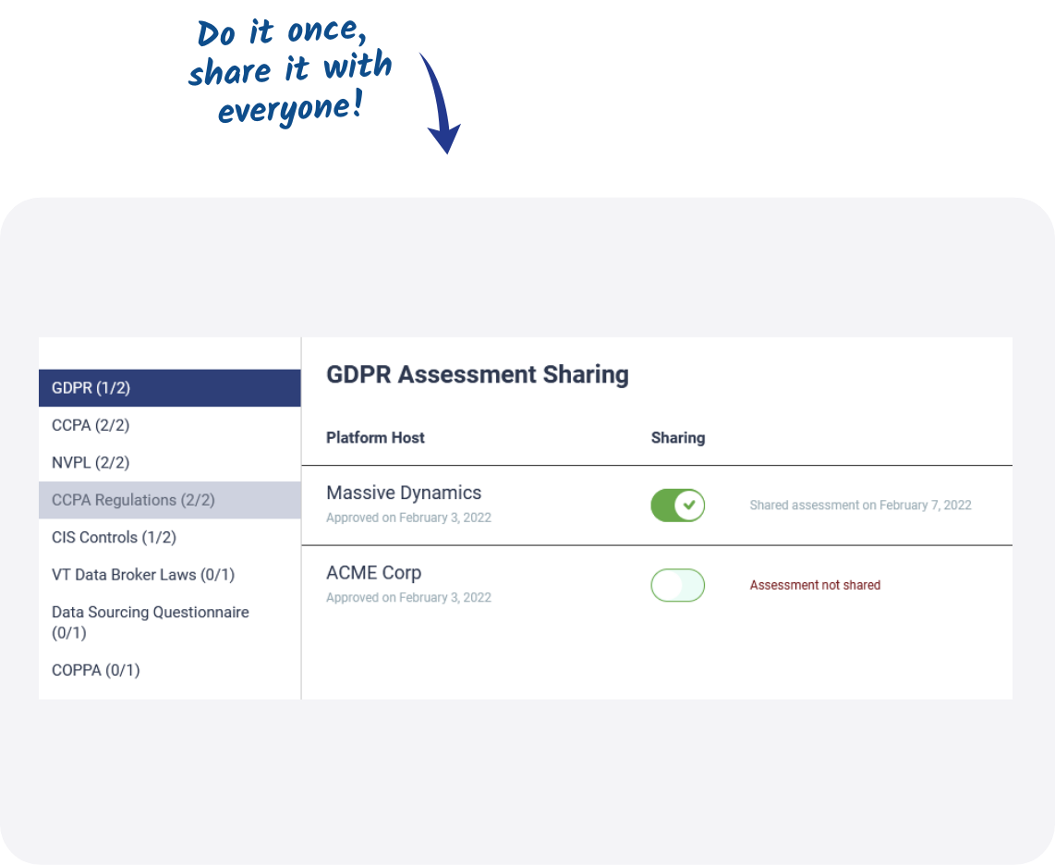Open CCPA Regulations (2/2) section
The image size is (1055, 865).
coord(169,500)
